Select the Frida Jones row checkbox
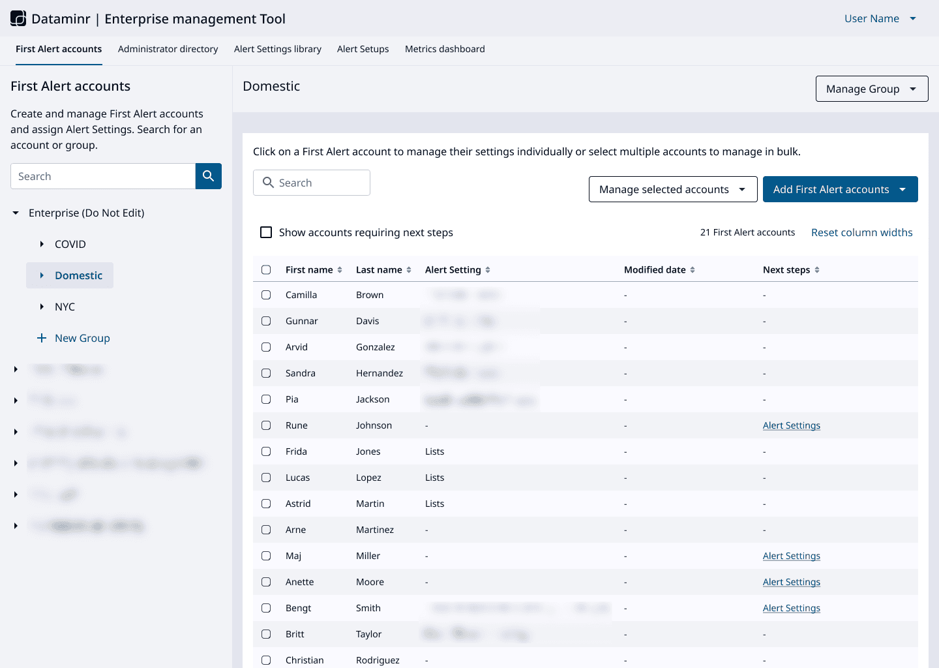Image resolution: width=939 pixels, height=668 pixels. point(266,451)
